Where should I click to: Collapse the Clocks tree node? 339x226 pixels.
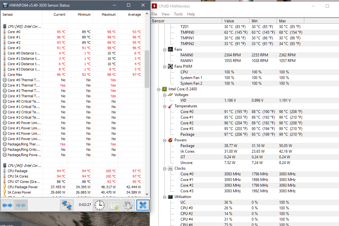point(164,168)
